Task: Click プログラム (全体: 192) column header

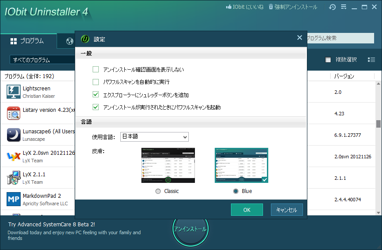Action: [29, 76]
